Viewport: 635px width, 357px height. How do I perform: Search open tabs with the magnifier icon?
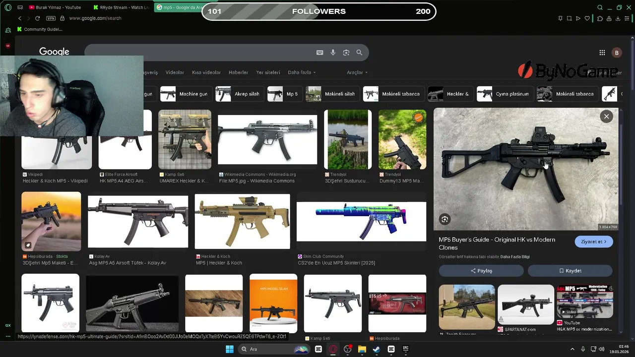point(600,7)
